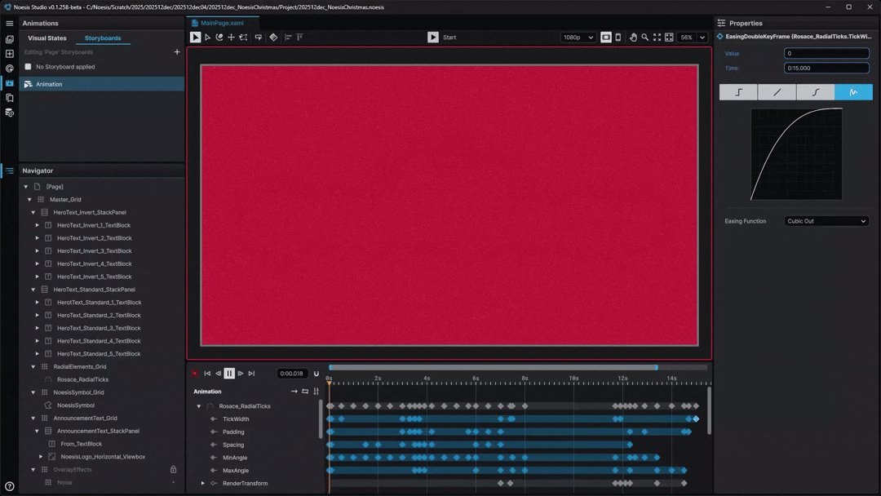Expand NoesisLogo_Horizontal_Viewbox node

(41, 457)
